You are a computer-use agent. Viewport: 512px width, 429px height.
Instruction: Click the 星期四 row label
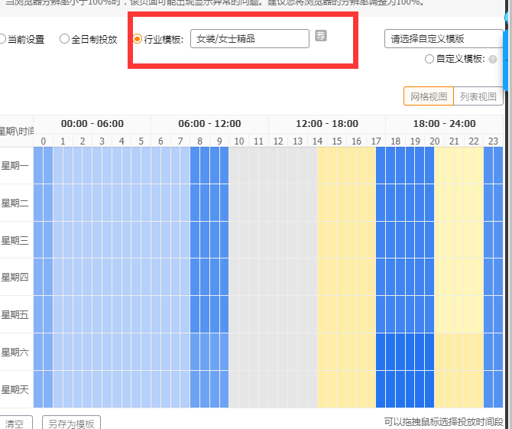click(x=15, y=278)
